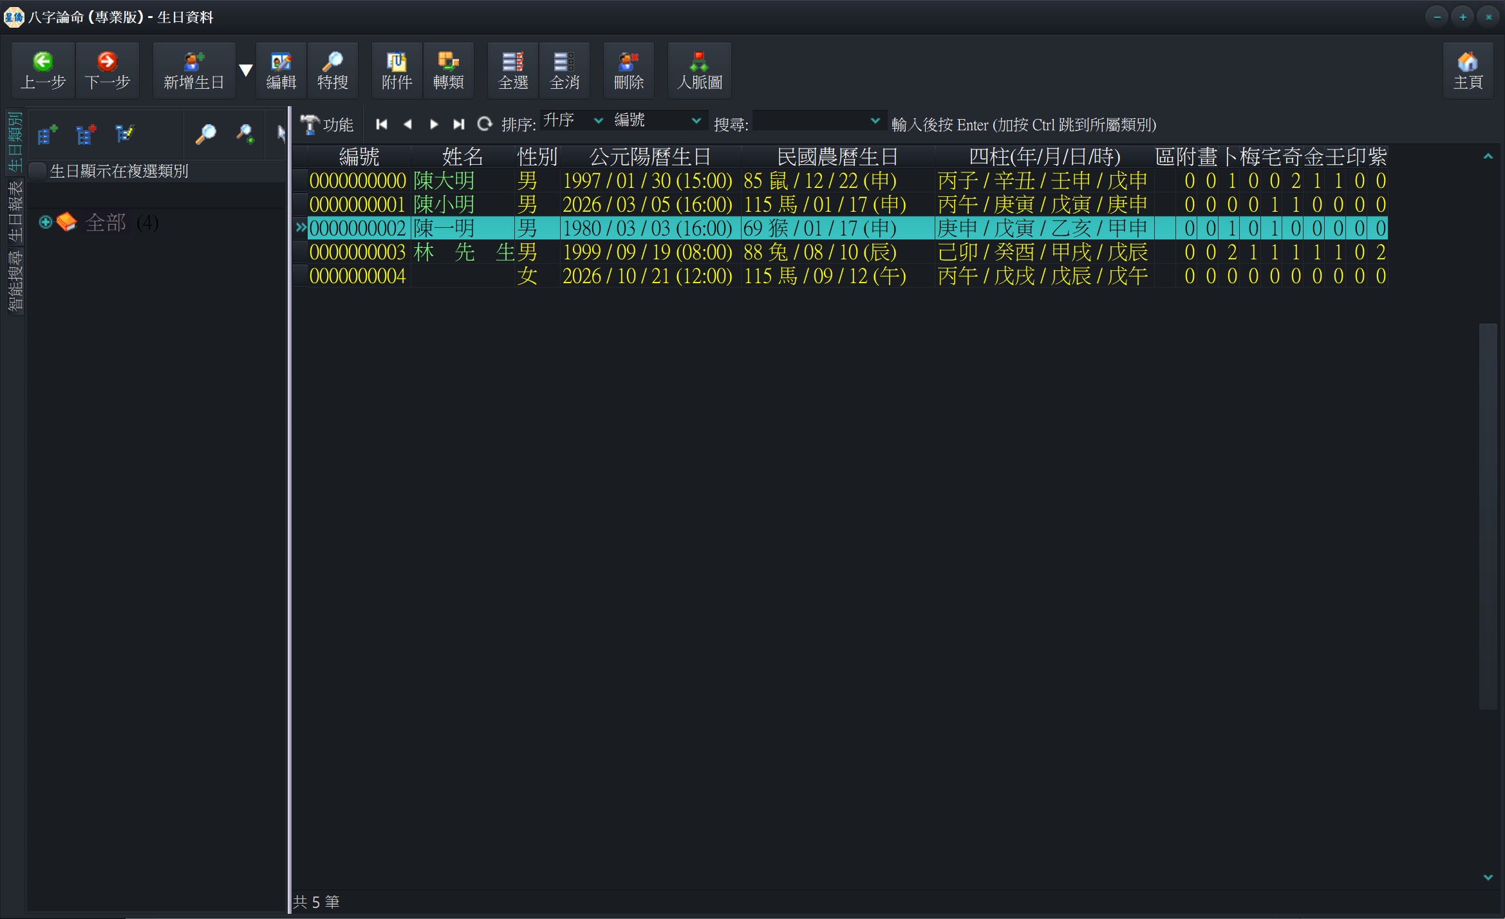
Task: Check the row checkbox for record 0000000004
Action: click(300, 276)
